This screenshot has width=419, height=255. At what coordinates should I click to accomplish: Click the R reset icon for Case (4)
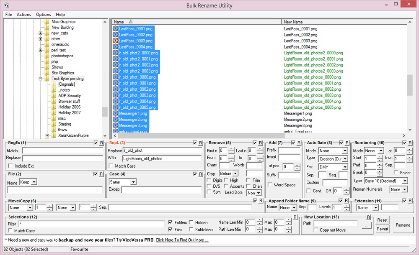[200, 174]
